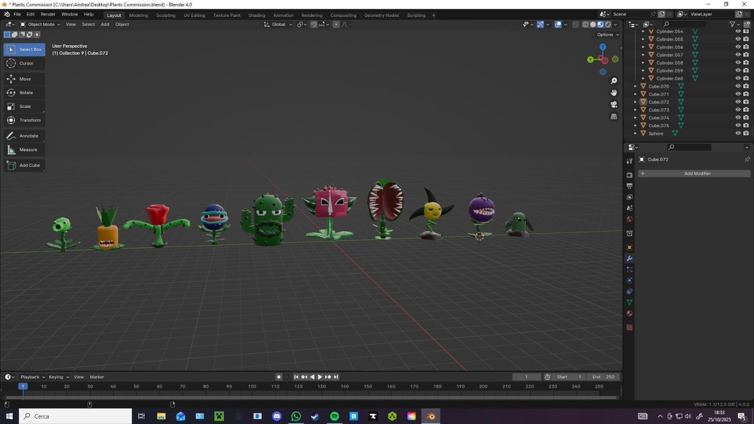Expand the Cube.070 tree row
The width and height of the screenshot is (754, 424).
[635, 86]
